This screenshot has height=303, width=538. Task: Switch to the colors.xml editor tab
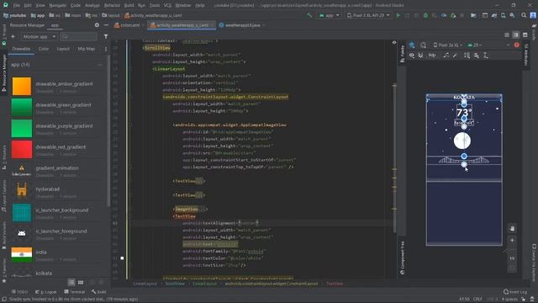click(127, 25)
